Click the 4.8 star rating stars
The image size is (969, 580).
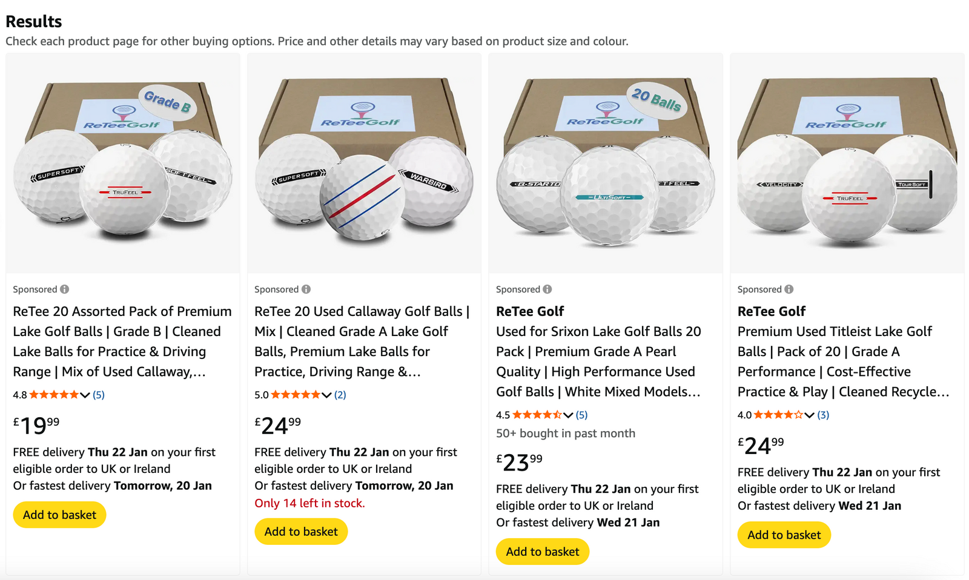tap(54, 395)
